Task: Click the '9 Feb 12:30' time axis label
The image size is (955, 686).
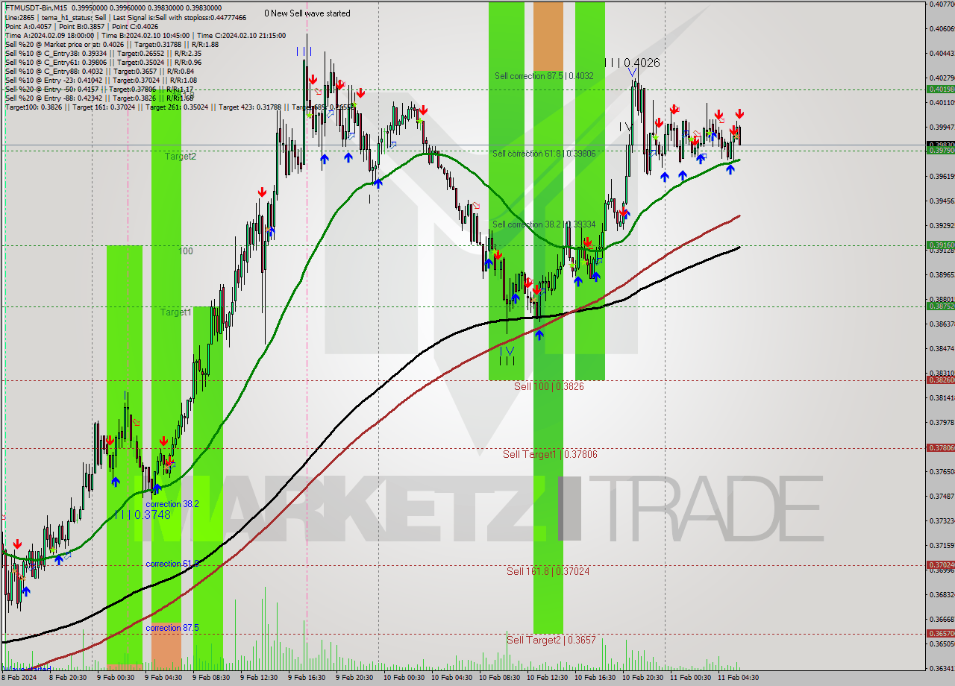Action: [260, 678]
